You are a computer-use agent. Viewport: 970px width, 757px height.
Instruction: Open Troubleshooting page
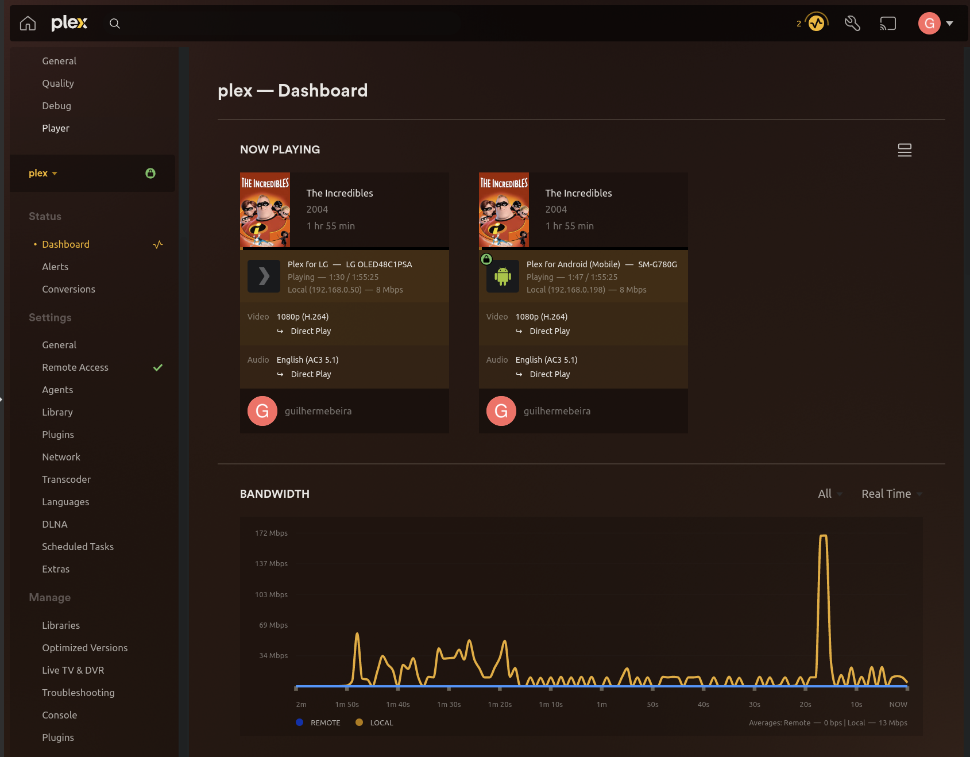tap(78, 693)
